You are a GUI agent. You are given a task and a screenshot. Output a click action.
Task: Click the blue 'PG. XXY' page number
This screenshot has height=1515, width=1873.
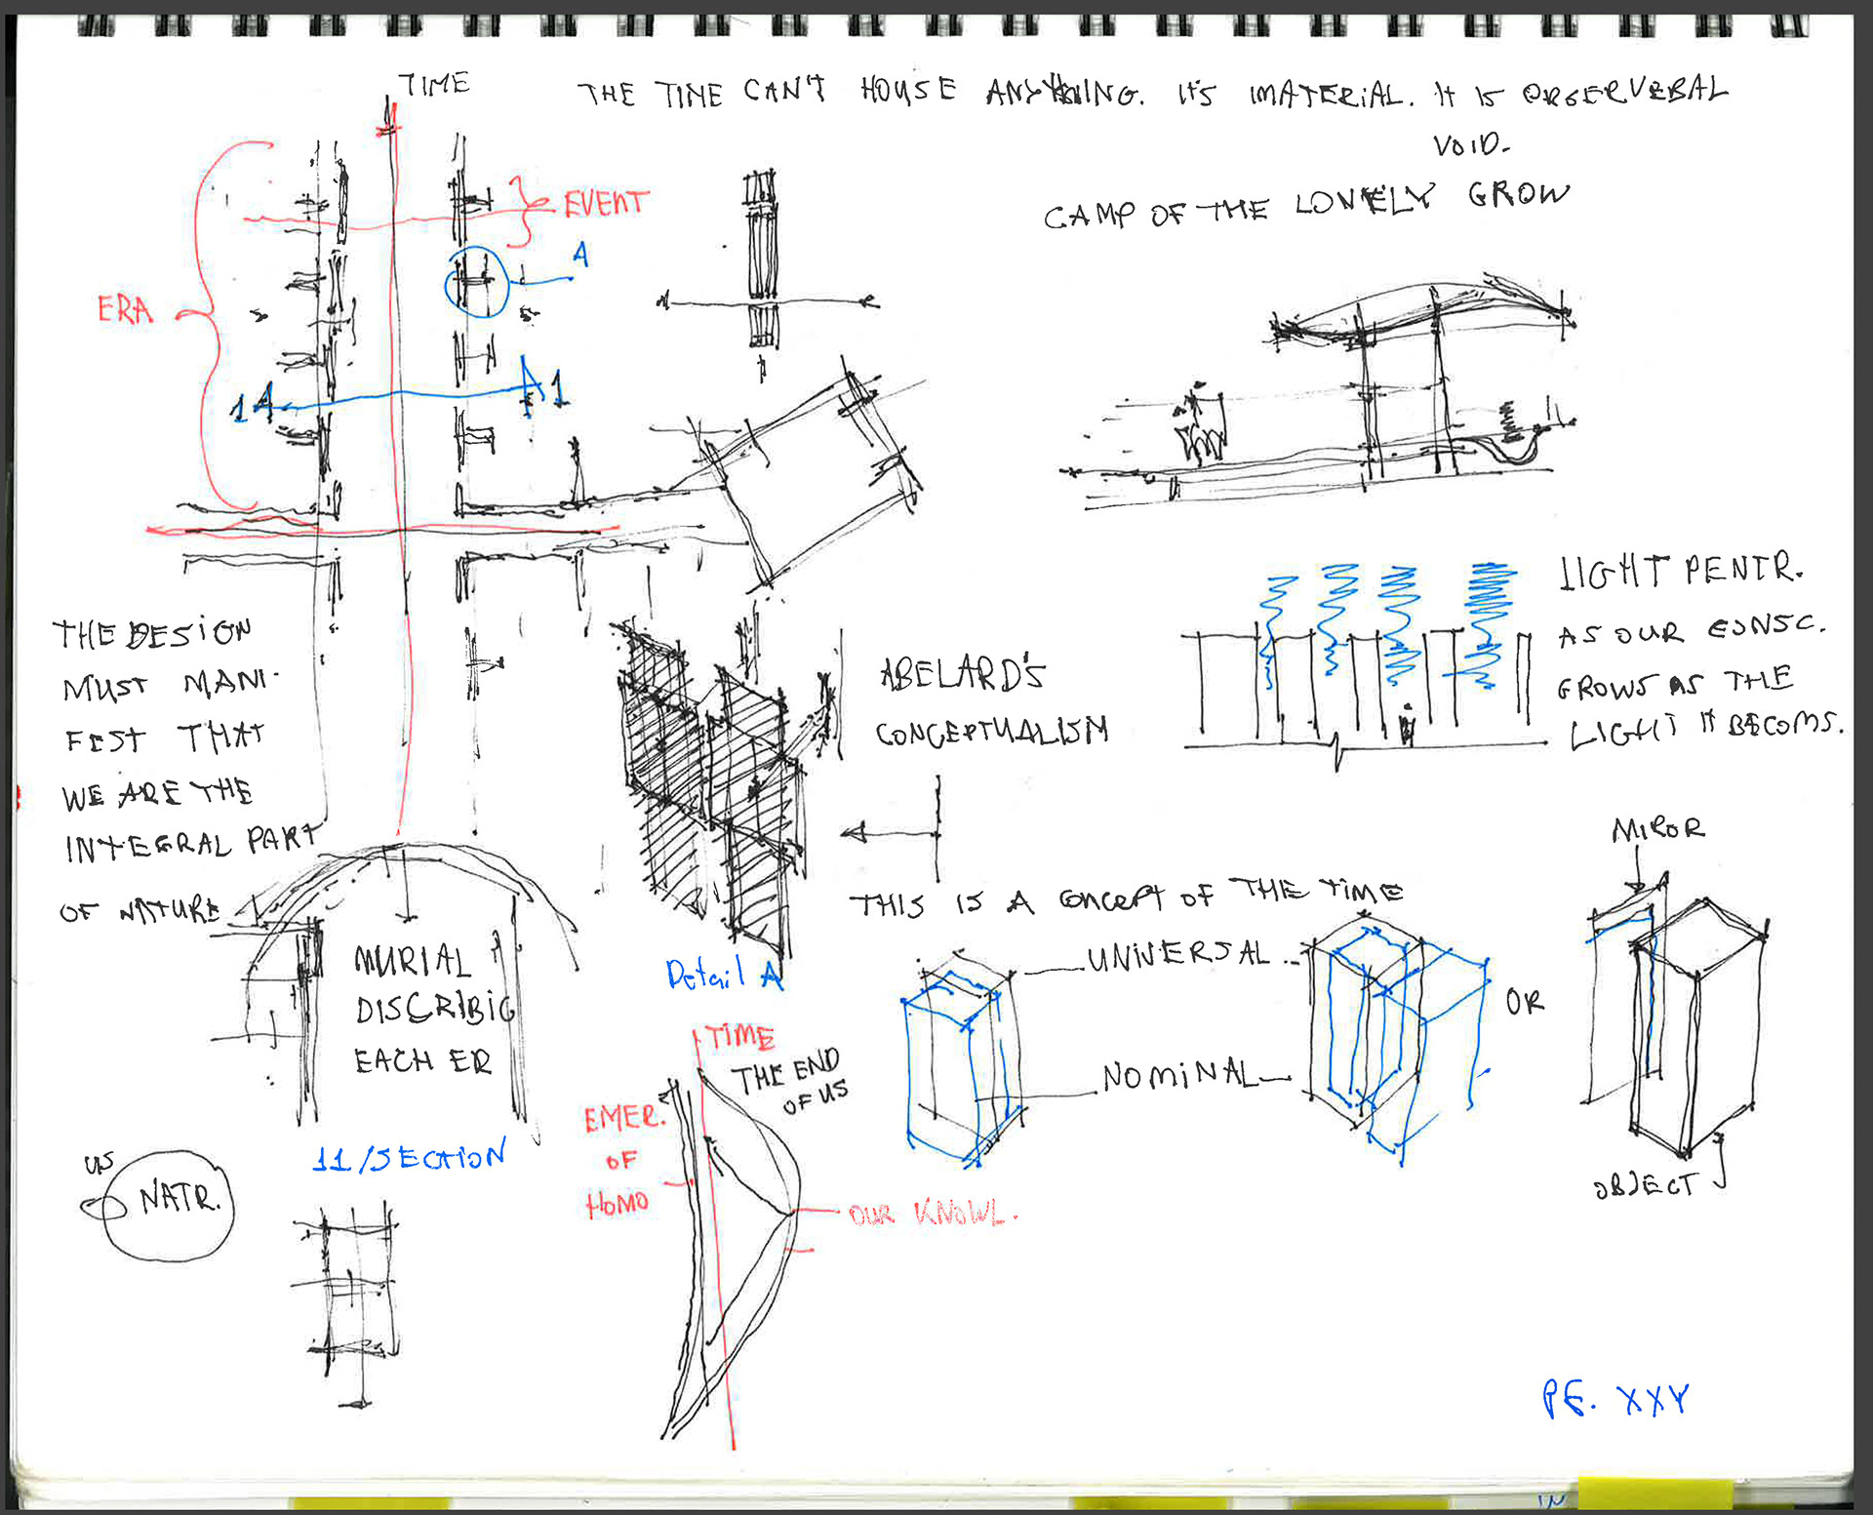pos(1614,1399)
